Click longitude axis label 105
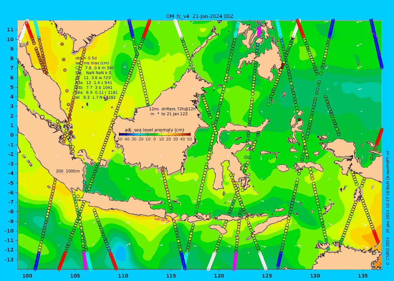 point(75,275)
